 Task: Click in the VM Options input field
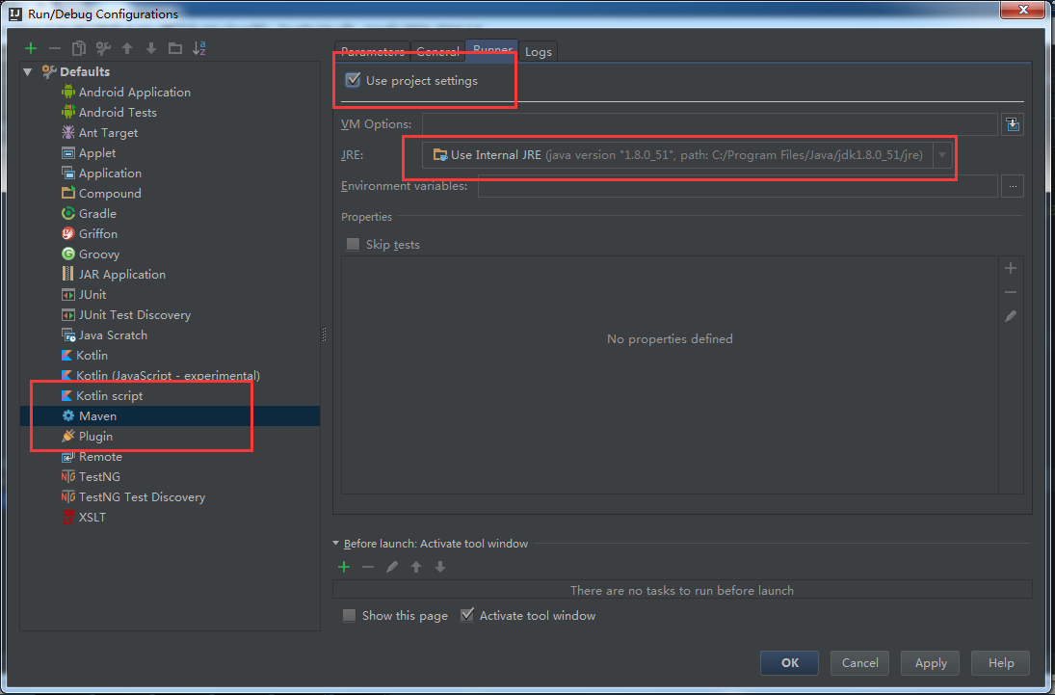710,124
